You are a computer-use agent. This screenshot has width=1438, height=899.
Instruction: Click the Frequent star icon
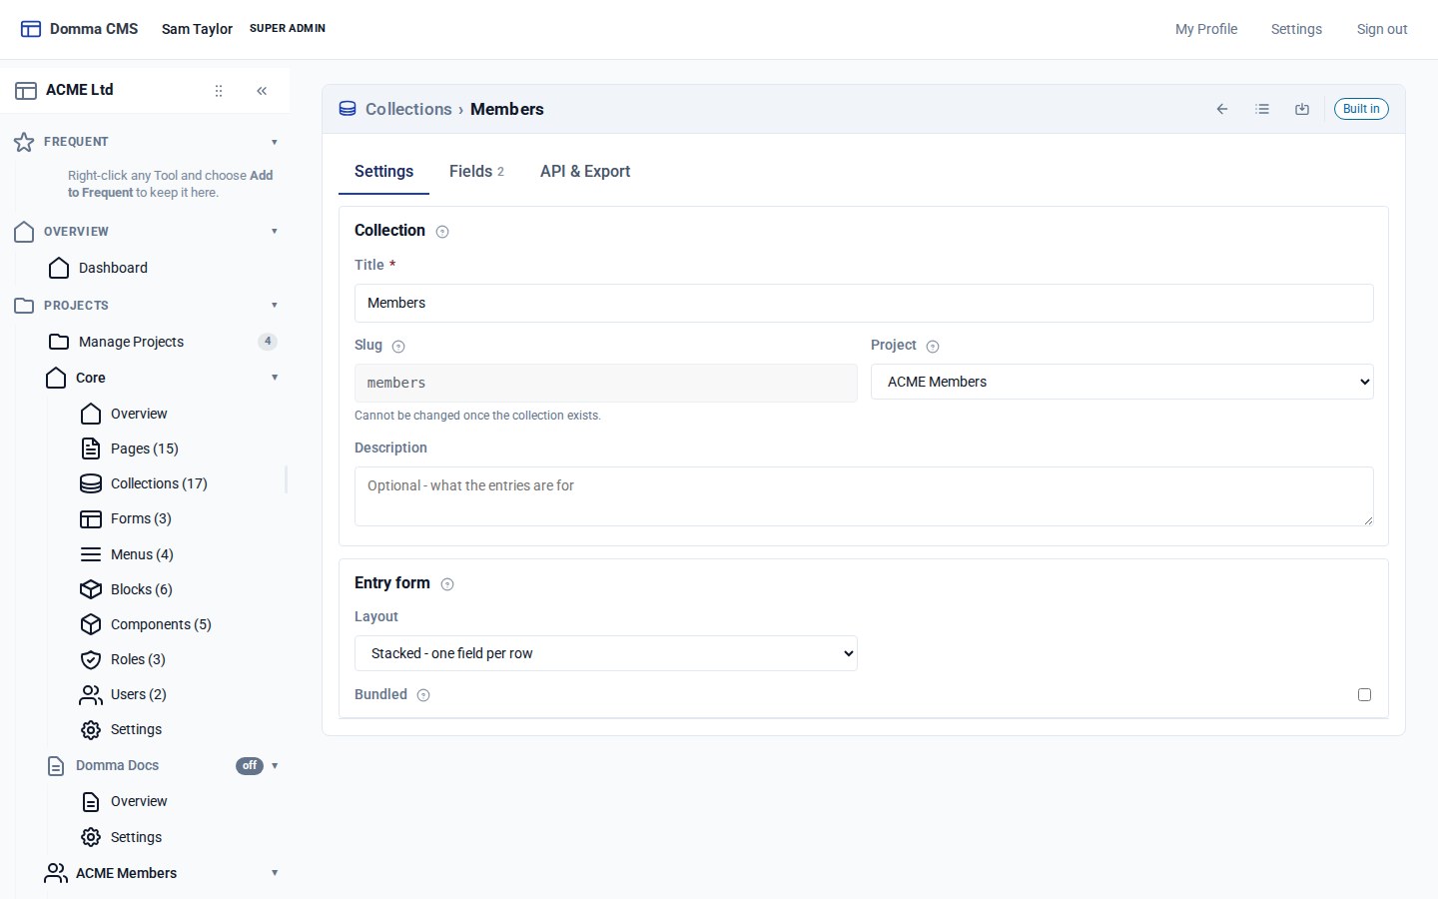point(24,142)
